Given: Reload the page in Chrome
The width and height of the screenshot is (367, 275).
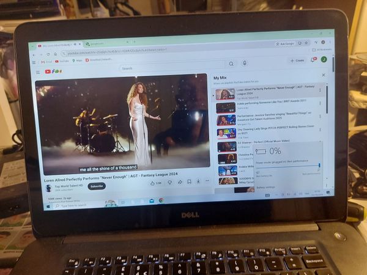Looking at the screenshot, I should pyautogui.click(x=48, y=54).
